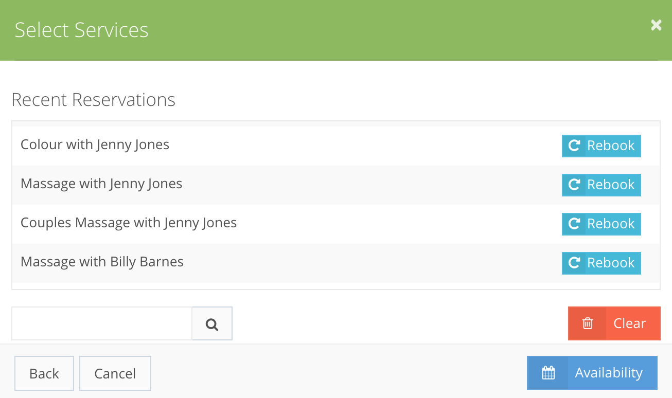672x398 pixels.
Task: Click the magnifying glass search icon
Action: coord(211,323)
